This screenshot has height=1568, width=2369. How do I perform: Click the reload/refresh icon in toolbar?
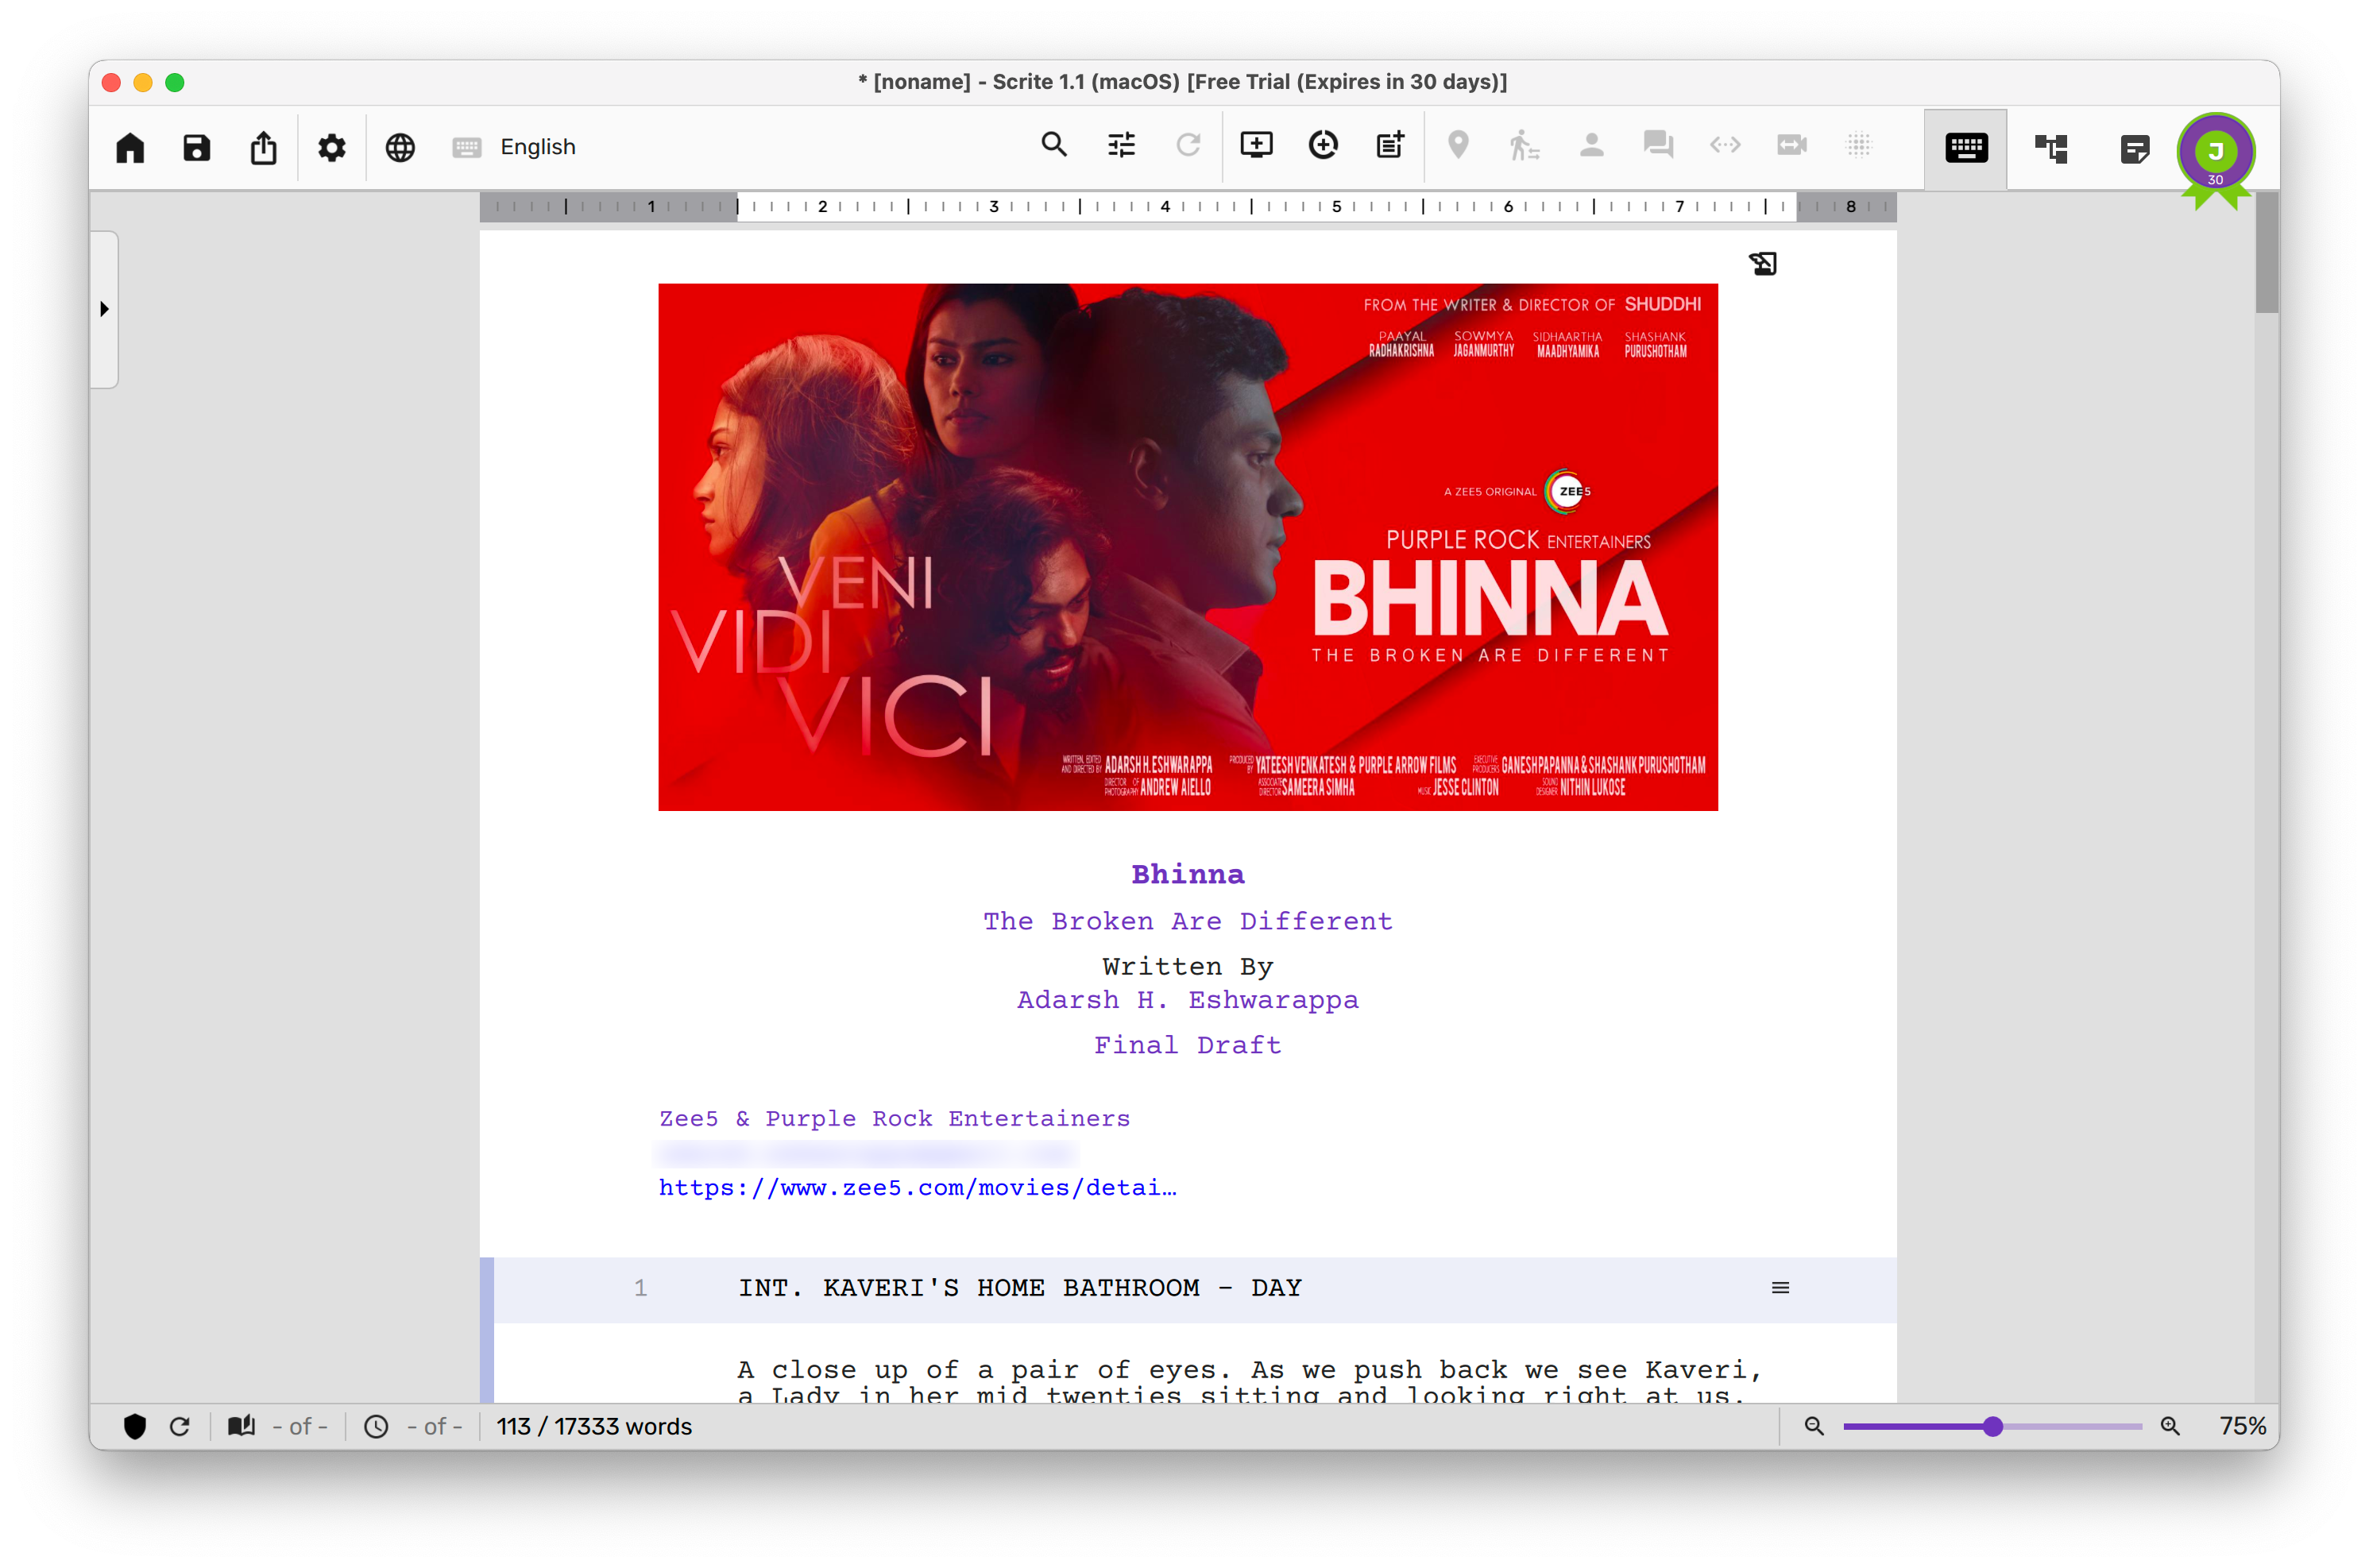click(1188, 145)
